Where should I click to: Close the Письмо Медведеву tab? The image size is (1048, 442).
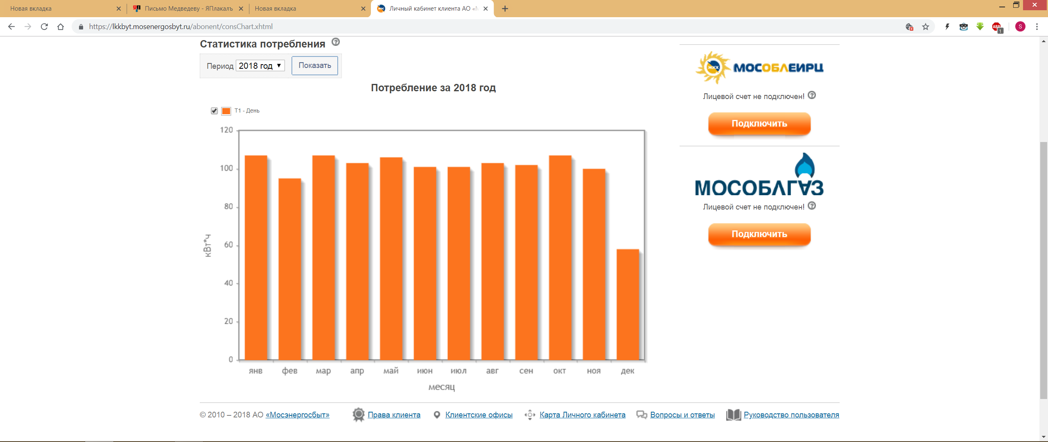pos(241,9)
